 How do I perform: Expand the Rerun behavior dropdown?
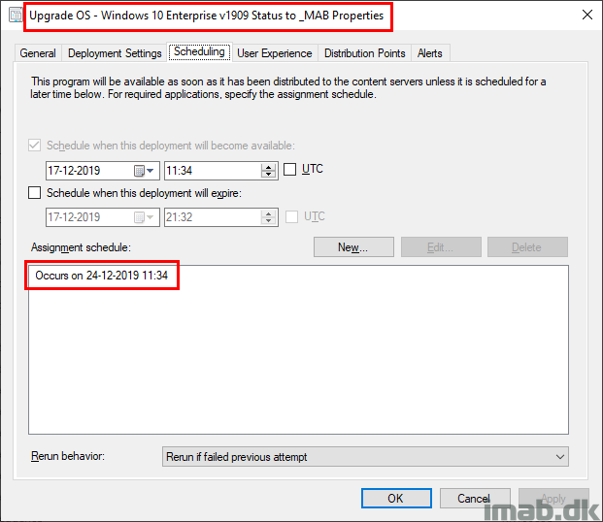pyautogui.click(x=560, y=457)
